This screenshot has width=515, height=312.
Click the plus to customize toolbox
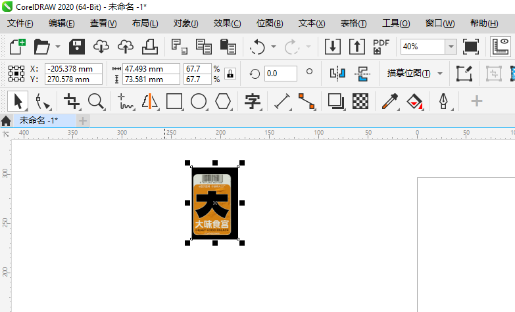coord(477,101)
